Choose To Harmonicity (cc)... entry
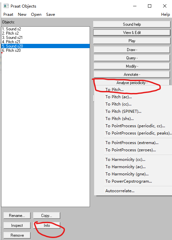 pyautogui.click(x=125, y=160)
